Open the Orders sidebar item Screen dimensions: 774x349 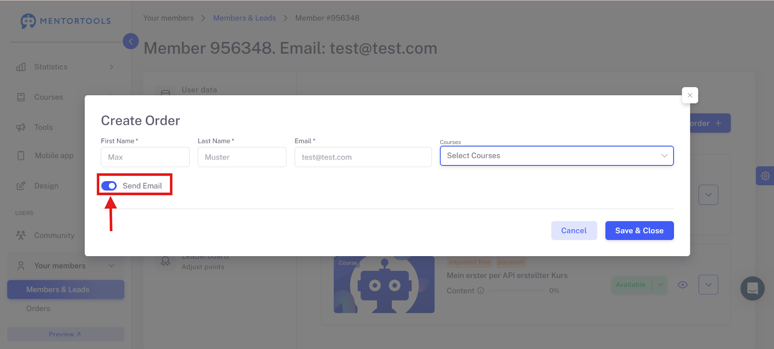coord(38,308)
